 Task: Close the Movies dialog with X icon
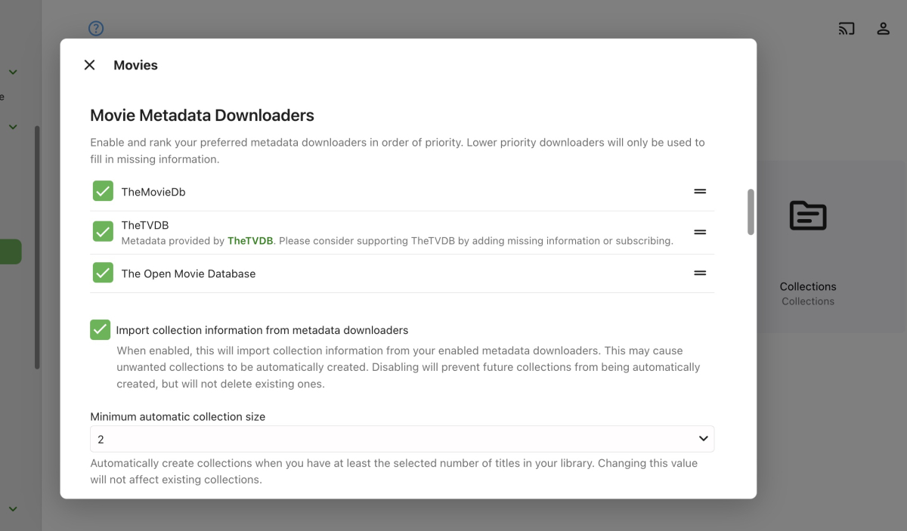coord(89,65)
